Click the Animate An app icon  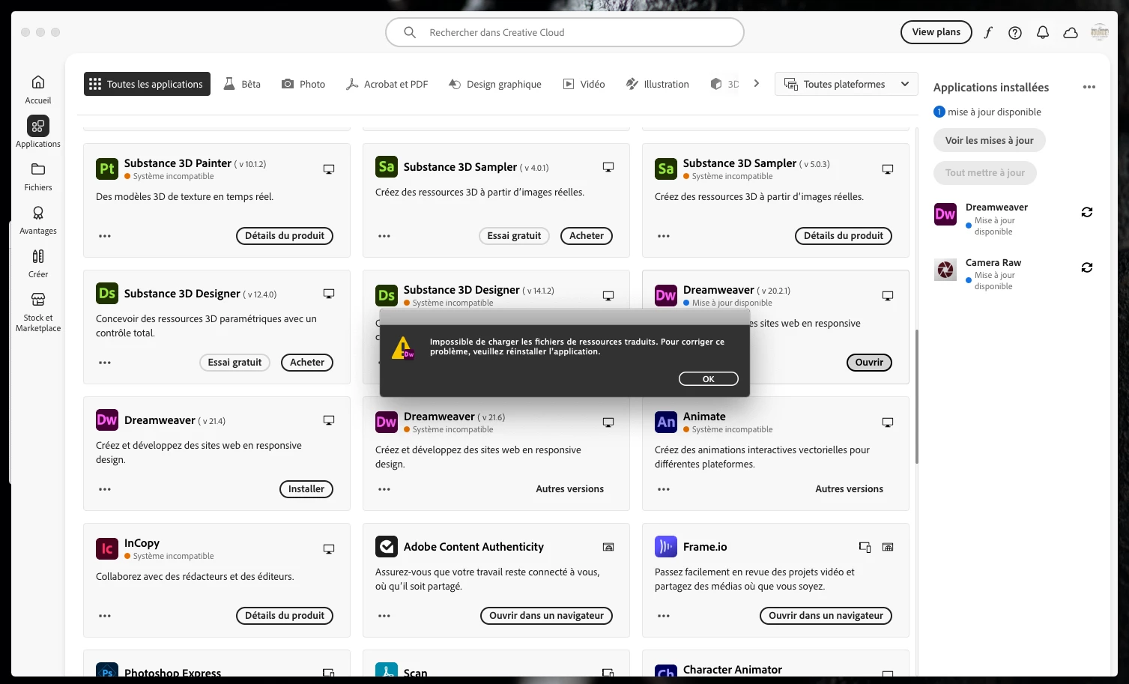[666, 422]
